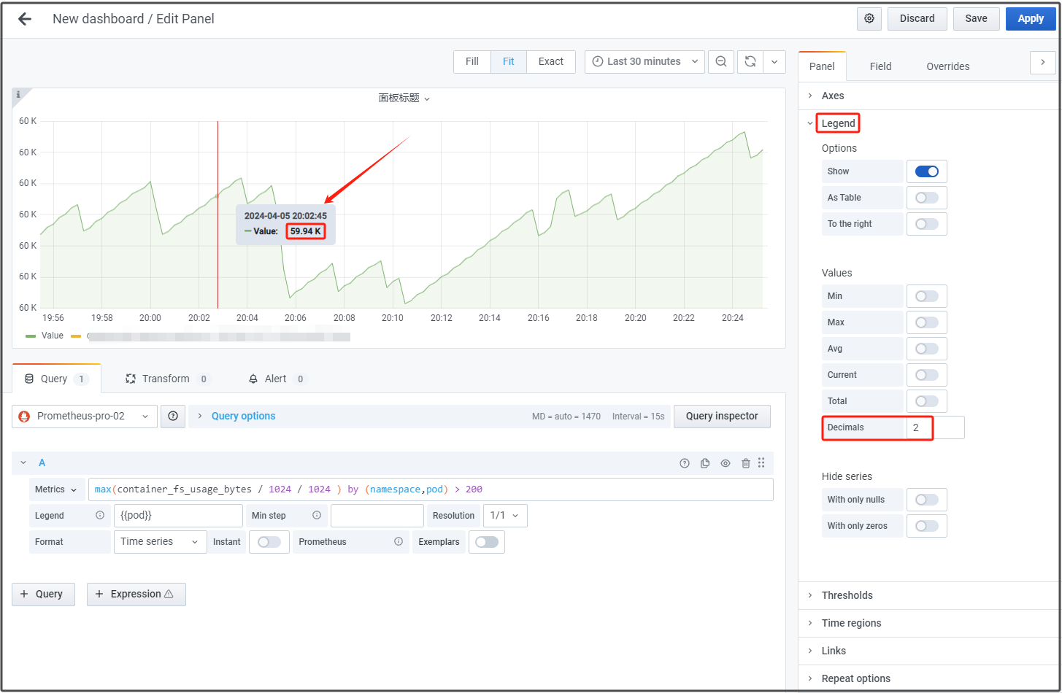Refresh the dashboard with the refresh icon
The width and height of the screenshot is (1062, 693).
pos(750,62)
